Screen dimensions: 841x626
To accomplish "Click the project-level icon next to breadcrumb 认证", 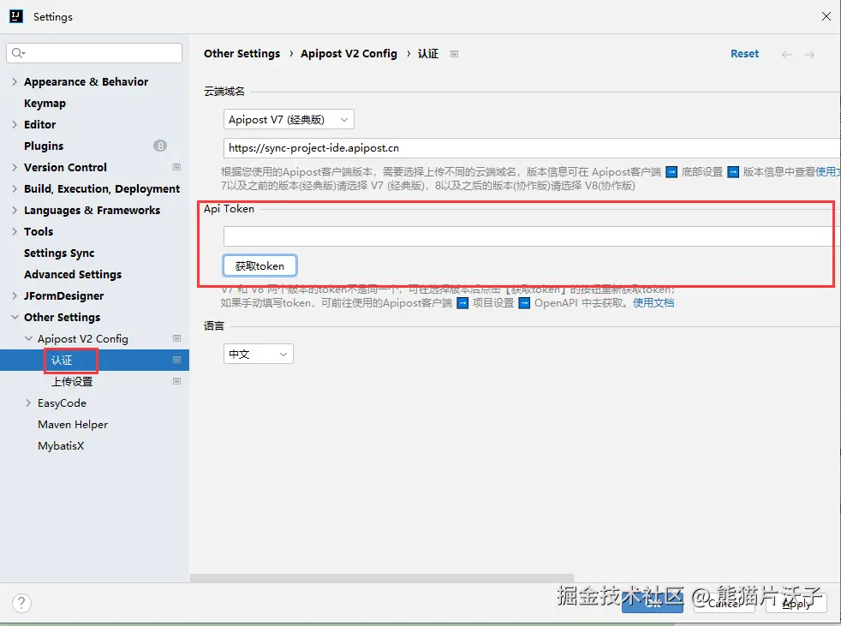I will (x=454, y=54).
